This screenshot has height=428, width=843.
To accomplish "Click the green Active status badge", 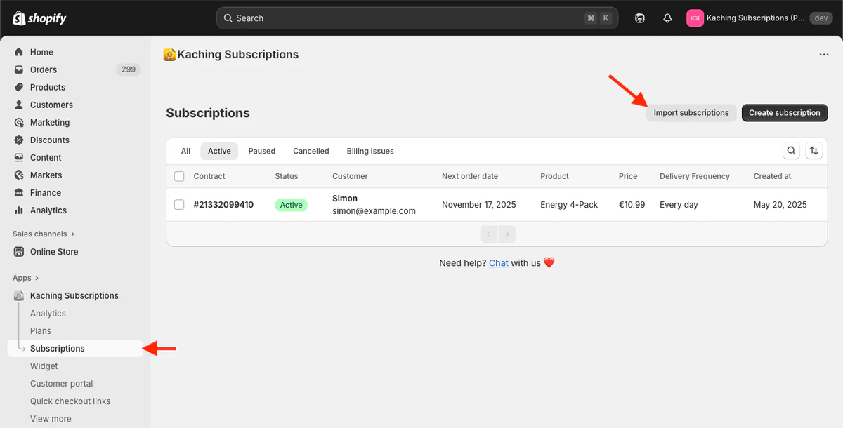I will click(x=291, y=205).
